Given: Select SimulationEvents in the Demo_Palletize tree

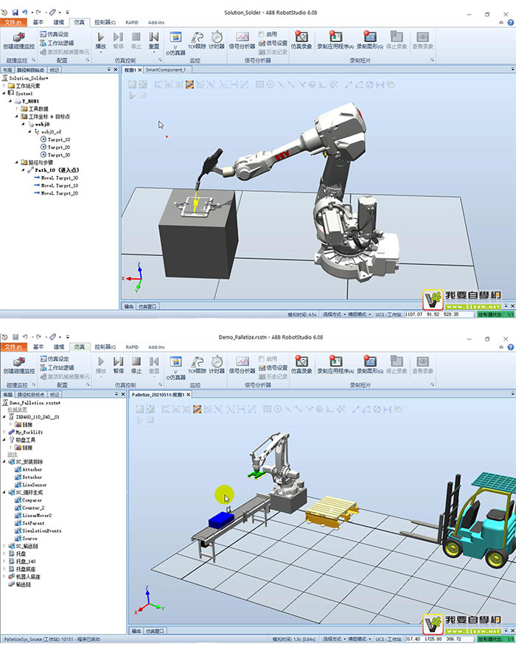Looking at the screenshot, I should pos(38,530).
